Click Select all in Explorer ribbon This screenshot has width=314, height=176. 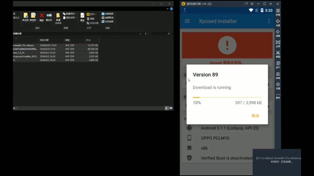tap(107, 14)
